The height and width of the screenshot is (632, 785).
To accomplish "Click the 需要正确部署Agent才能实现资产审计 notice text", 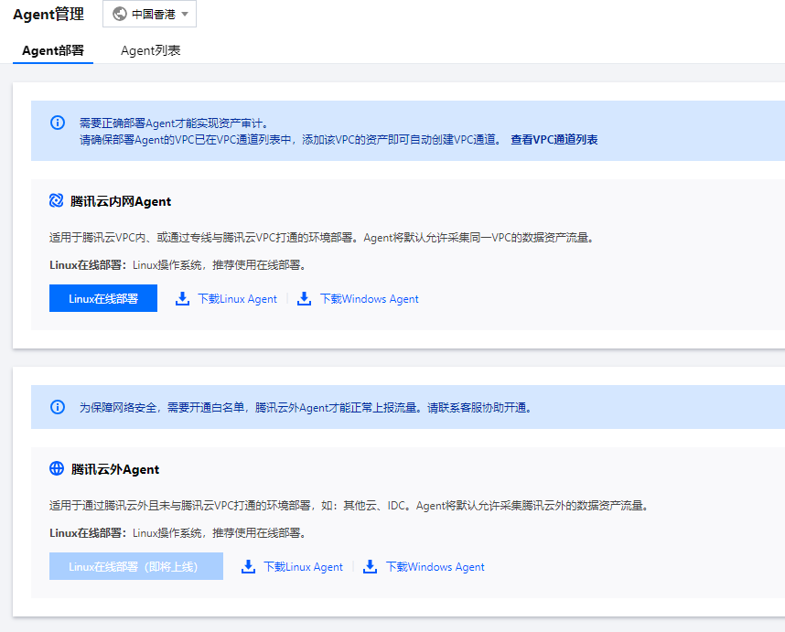I will coord(175,123).
